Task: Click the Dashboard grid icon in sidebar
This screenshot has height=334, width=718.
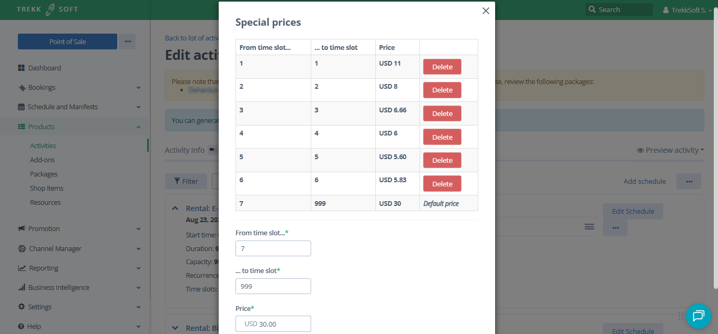Action: point(22,68)
